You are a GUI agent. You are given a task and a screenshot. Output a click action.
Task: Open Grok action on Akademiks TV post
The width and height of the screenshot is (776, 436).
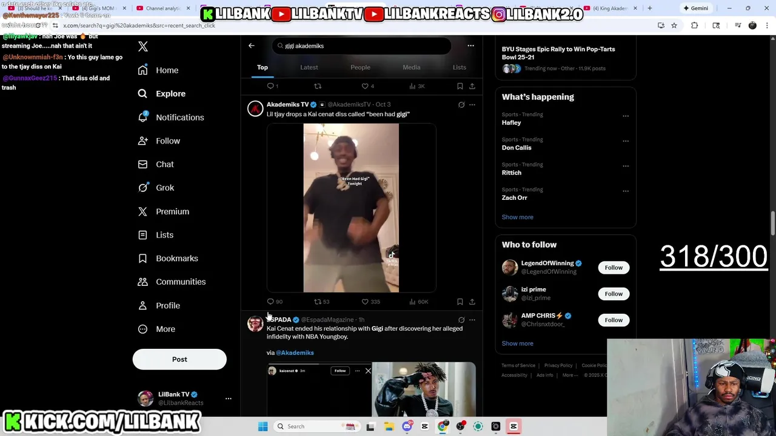point(461,105)
